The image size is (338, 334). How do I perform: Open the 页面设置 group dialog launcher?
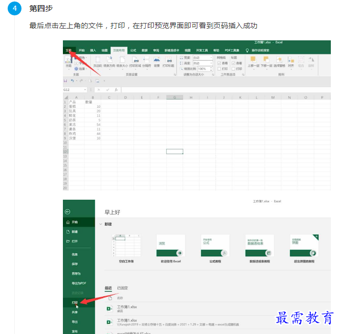pyautogui.click(x=175, y=75)
